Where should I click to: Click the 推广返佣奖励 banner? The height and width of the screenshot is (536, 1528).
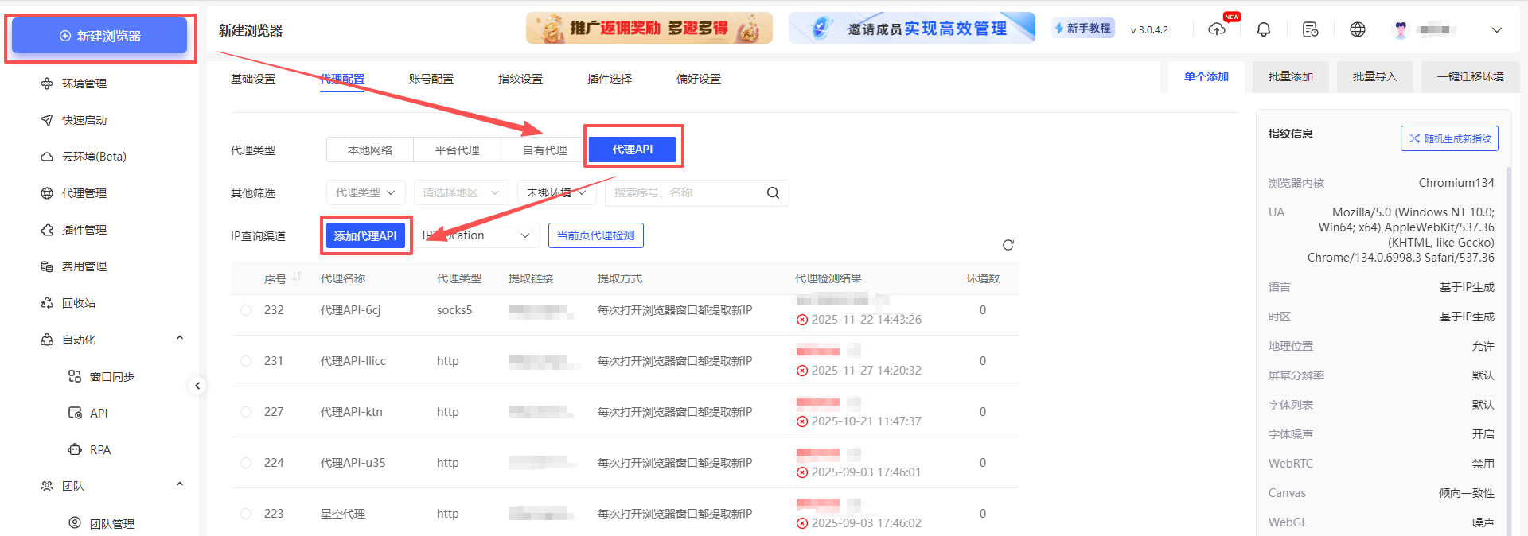649,28
